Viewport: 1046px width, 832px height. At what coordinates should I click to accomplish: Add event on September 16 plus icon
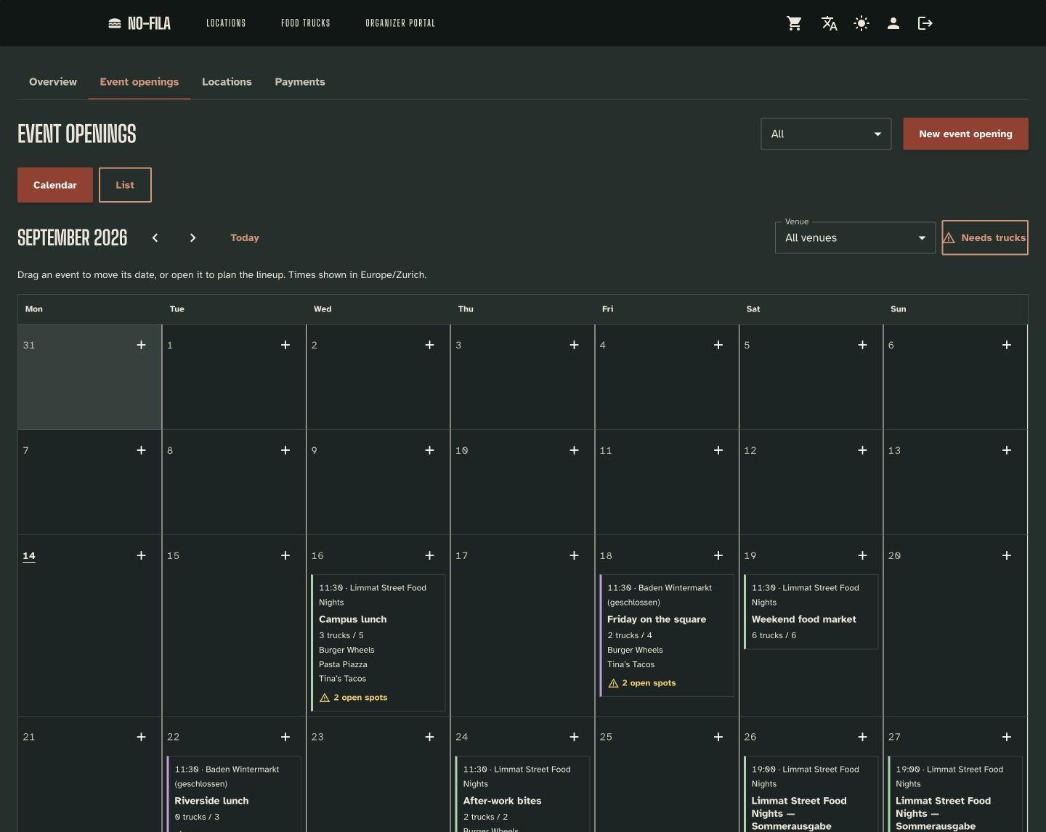point(429,555)
